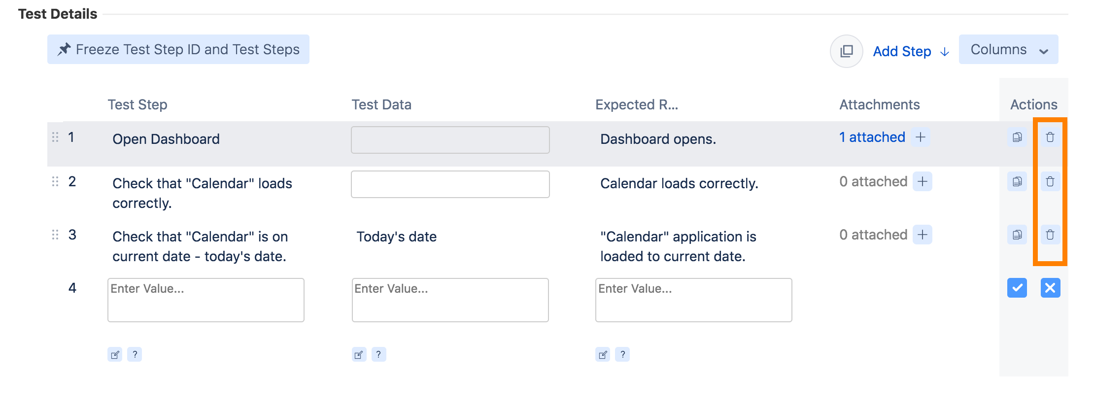Click drag handle of step 1 row
1094x409 pixels.
(55, 137)
